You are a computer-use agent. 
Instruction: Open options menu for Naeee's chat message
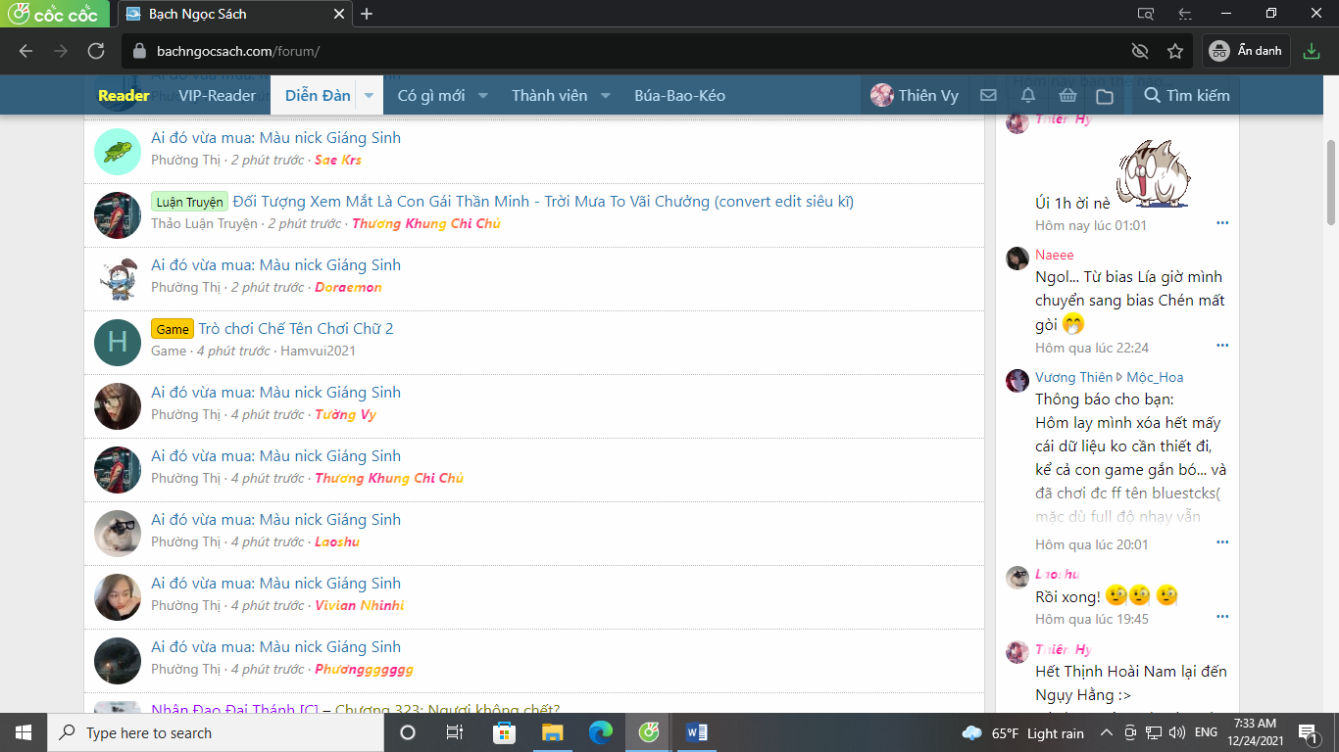[x=1222, y=346]
